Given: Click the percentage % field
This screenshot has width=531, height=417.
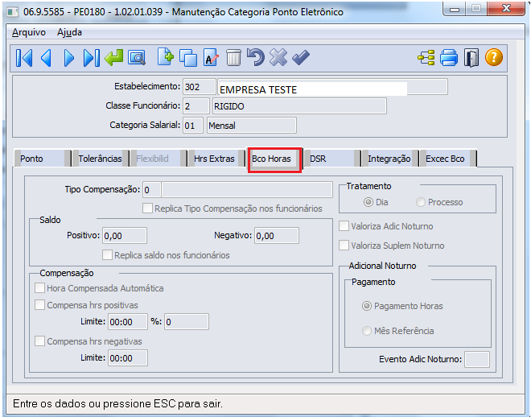Looking at the screenshot, I should [x=187, y=322].
